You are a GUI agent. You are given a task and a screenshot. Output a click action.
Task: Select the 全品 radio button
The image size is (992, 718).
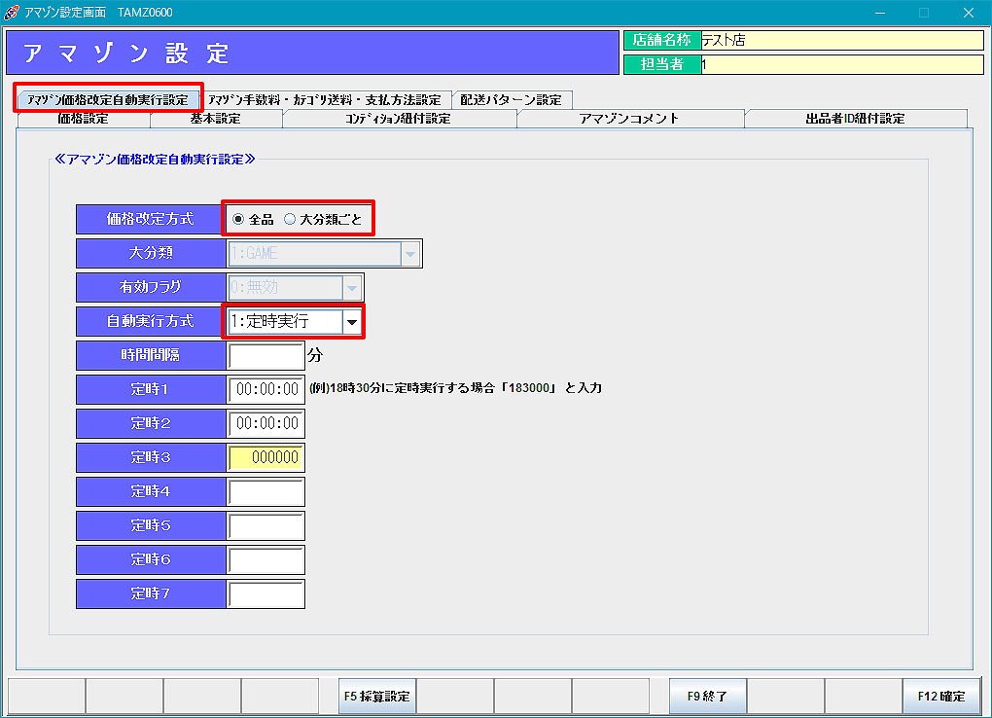(x=239, y=220)
